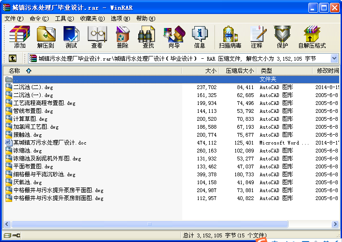
Task: Click the 解压到 (Extract To) icon
Action: point(45,37)
